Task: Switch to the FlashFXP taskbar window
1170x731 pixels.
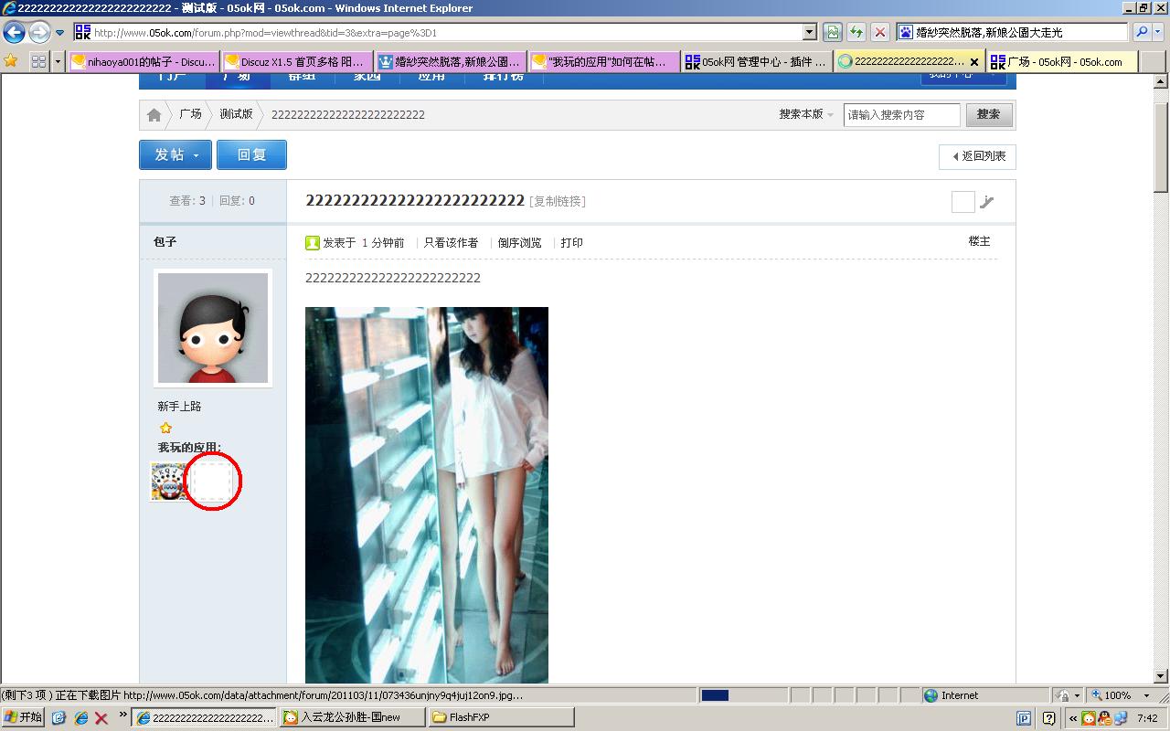Action: 501,717
